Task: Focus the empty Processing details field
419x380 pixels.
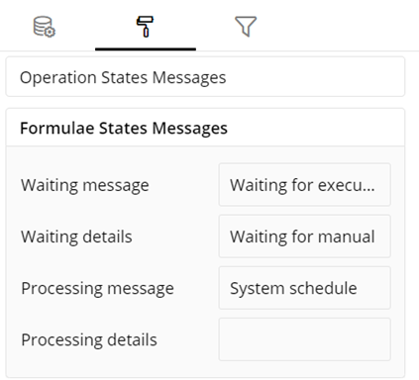Action: 305,339
